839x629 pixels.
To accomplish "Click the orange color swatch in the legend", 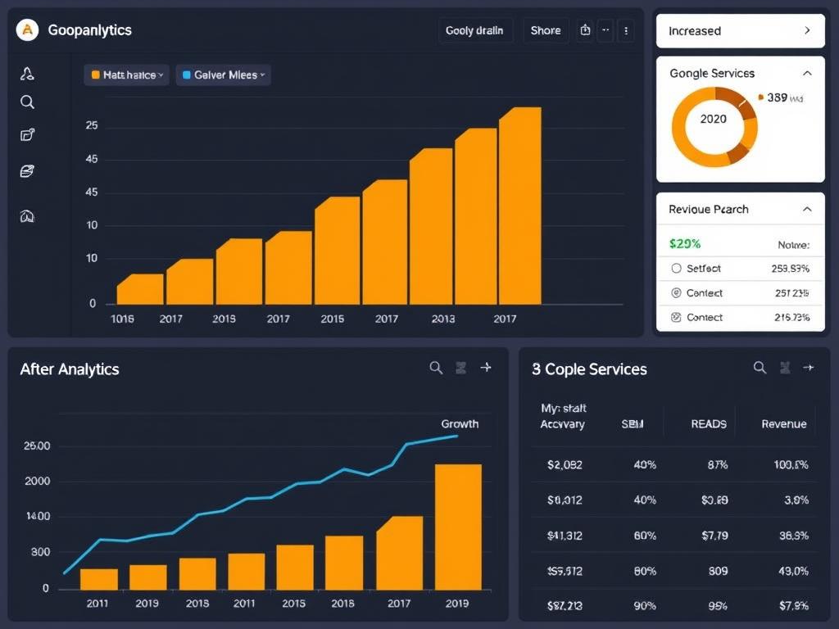I will tap(95, 75).
